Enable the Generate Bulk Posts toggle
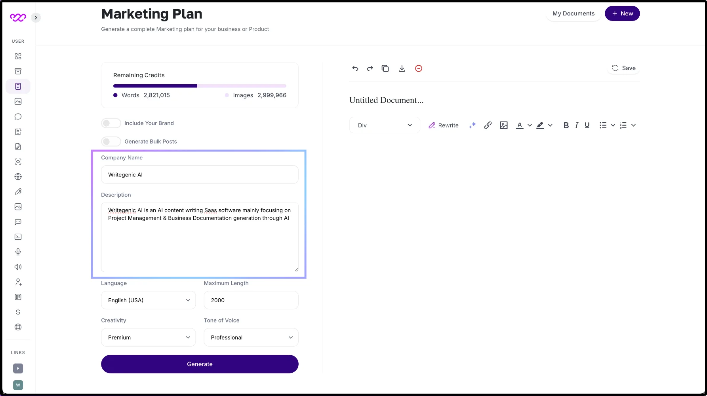707x396 pixels. 111,141
